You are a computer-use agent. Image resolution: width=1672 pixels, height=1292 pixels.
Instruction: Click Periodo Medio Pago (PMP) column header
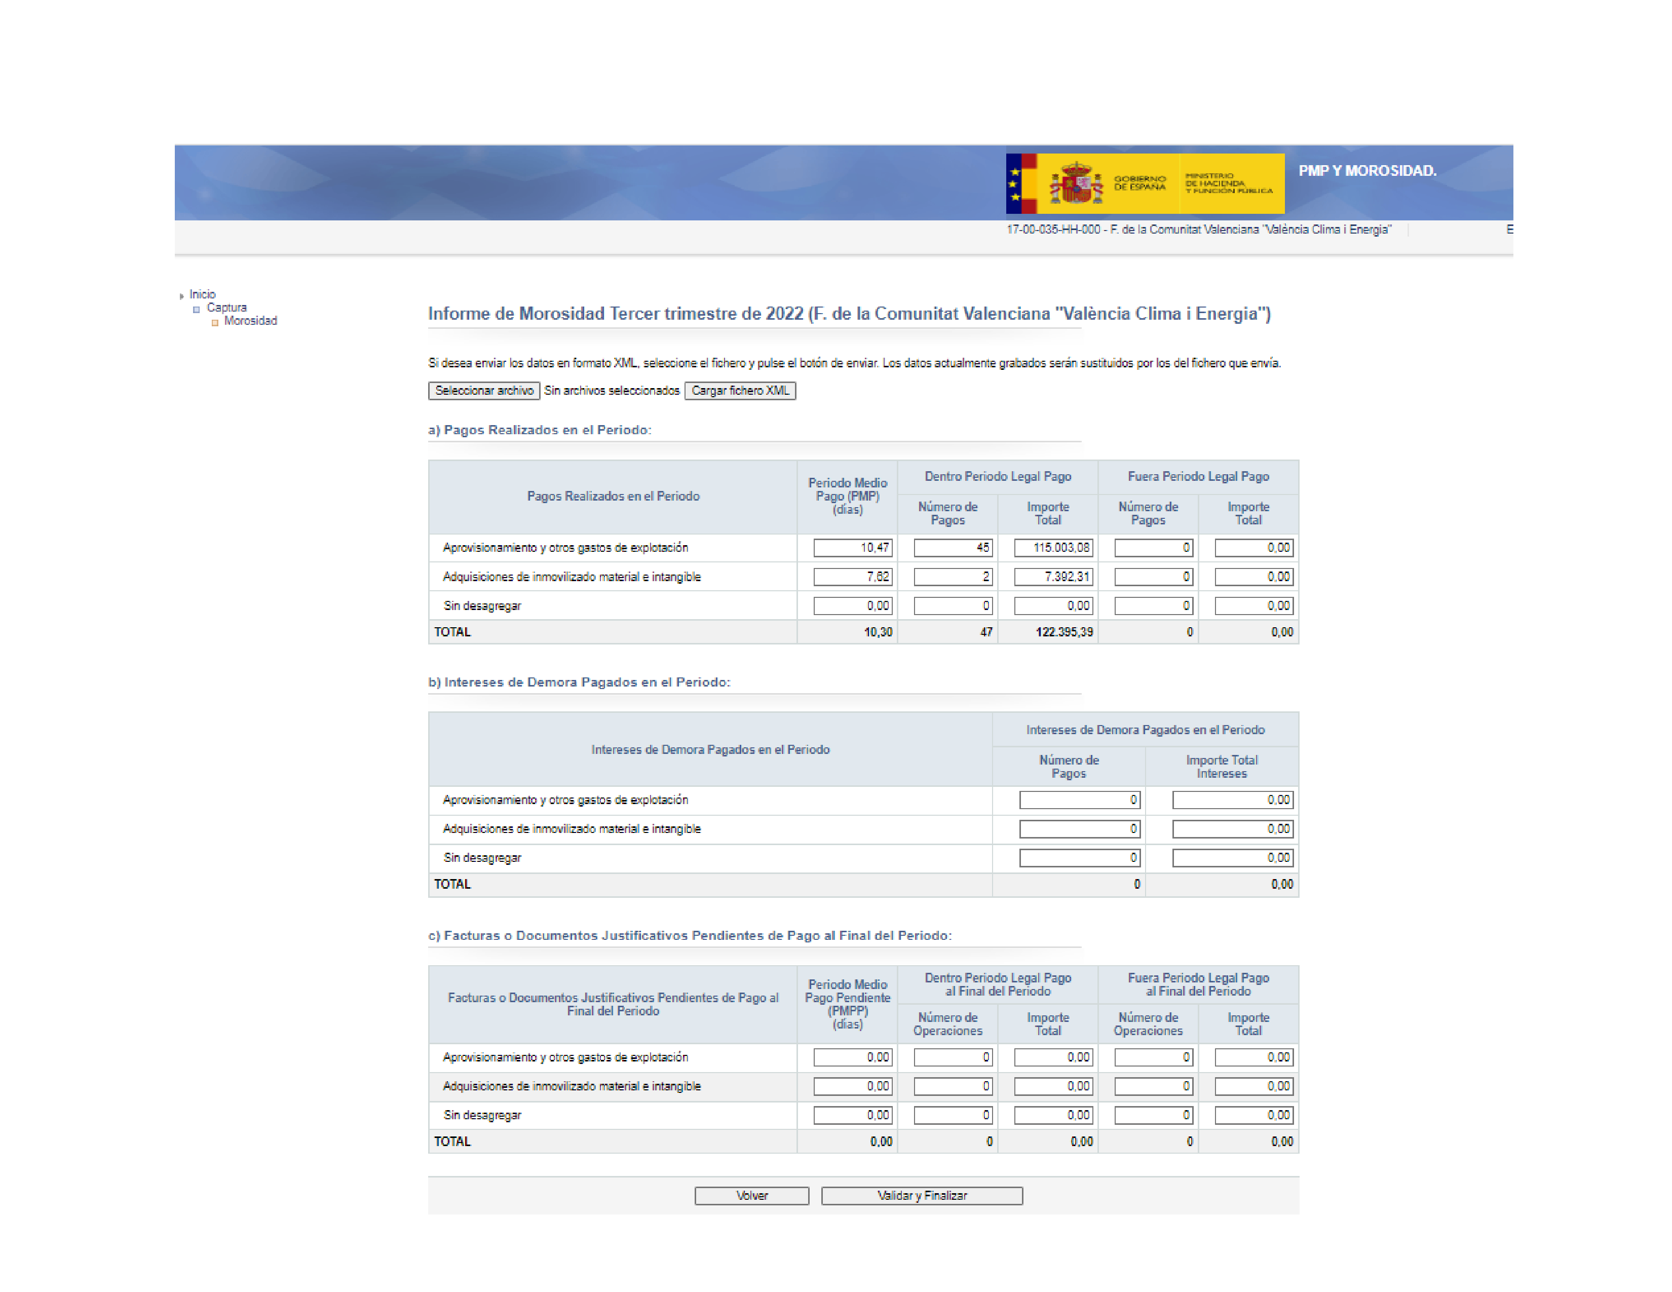[x=848, y=496]
